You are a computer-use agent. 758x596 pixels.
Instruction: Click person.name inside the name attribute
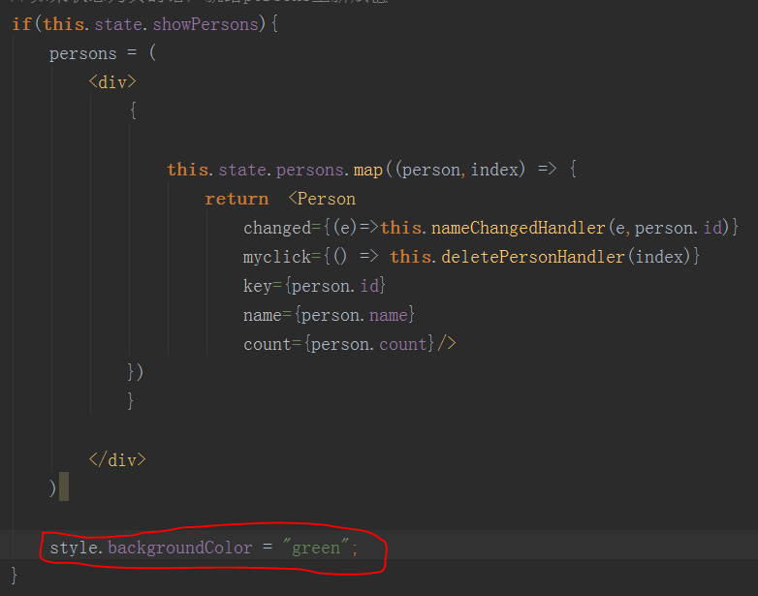tap(358, 315)
